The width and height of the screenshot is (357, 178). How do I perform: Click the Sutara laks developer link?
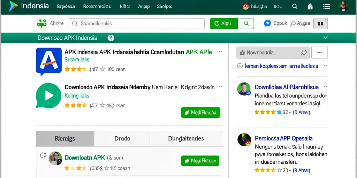(x=77, y=60)
